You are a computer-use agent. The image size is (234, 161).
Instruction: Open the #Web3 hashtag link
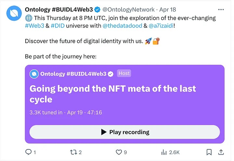34,26
